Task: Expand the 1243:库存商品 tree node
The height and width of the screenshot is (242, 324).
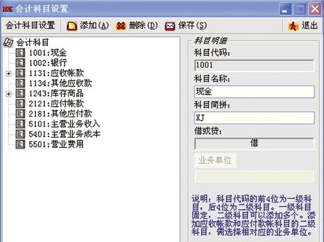Action: pos(9,94)
